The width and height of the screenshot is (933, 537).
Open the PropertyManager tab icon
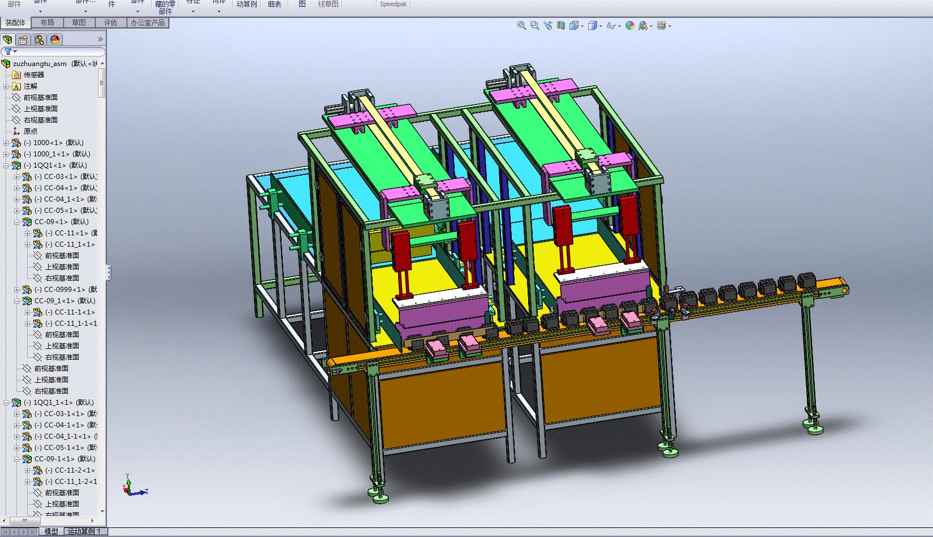pos(23,40)
